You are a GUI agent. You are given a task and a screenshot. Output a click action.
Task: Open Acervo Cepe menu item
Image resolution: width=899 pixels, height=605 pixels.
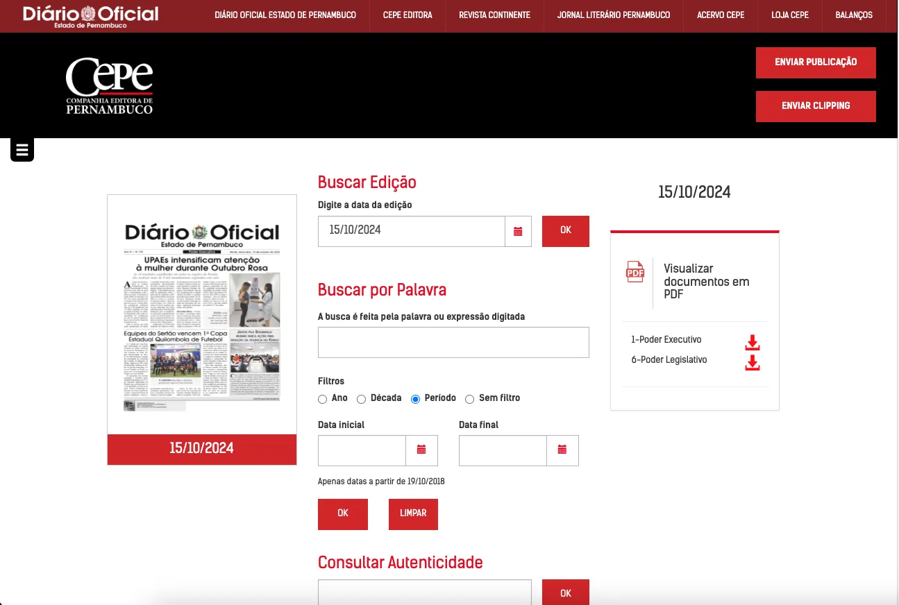tap(721, 15)
